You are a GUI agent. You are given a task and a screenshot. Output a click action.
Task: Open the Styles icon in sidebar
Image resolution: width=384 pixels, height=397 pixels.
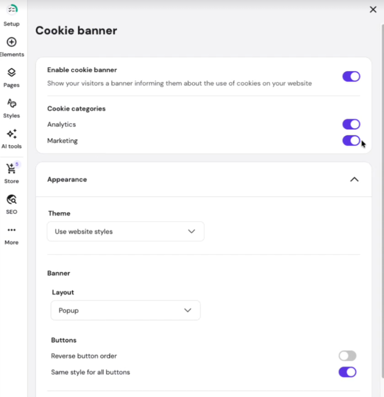12,103
